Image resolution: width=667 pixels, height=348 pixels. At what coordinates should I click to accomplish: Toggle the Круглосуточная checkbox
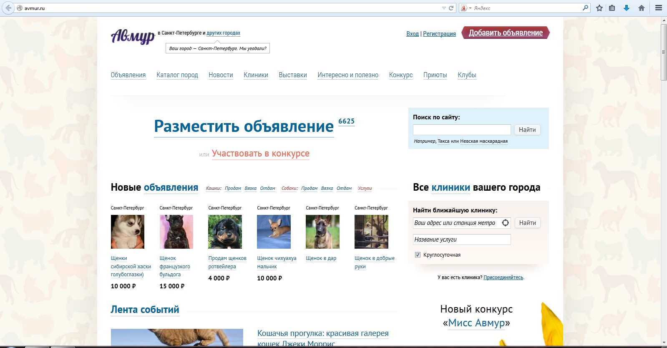[418, 255]
